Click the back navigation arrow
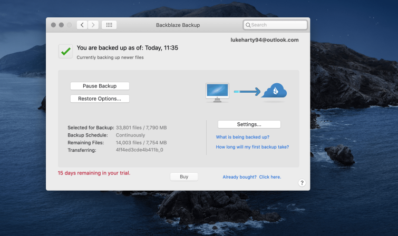Image resolution: width=398 pixels, height=236 pixels. (82, 25)
